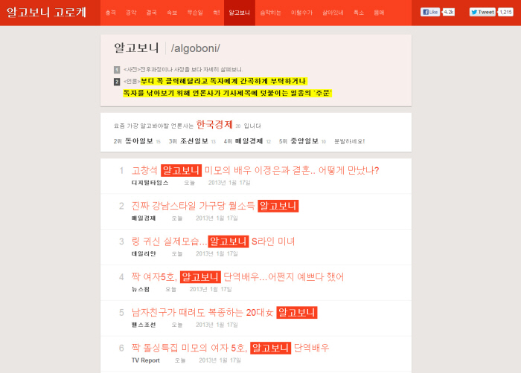Click the 디지털타임스 source under article 1
Image resolution: width=521 pixels, height=373 pixels.
(x=150, y=183)
